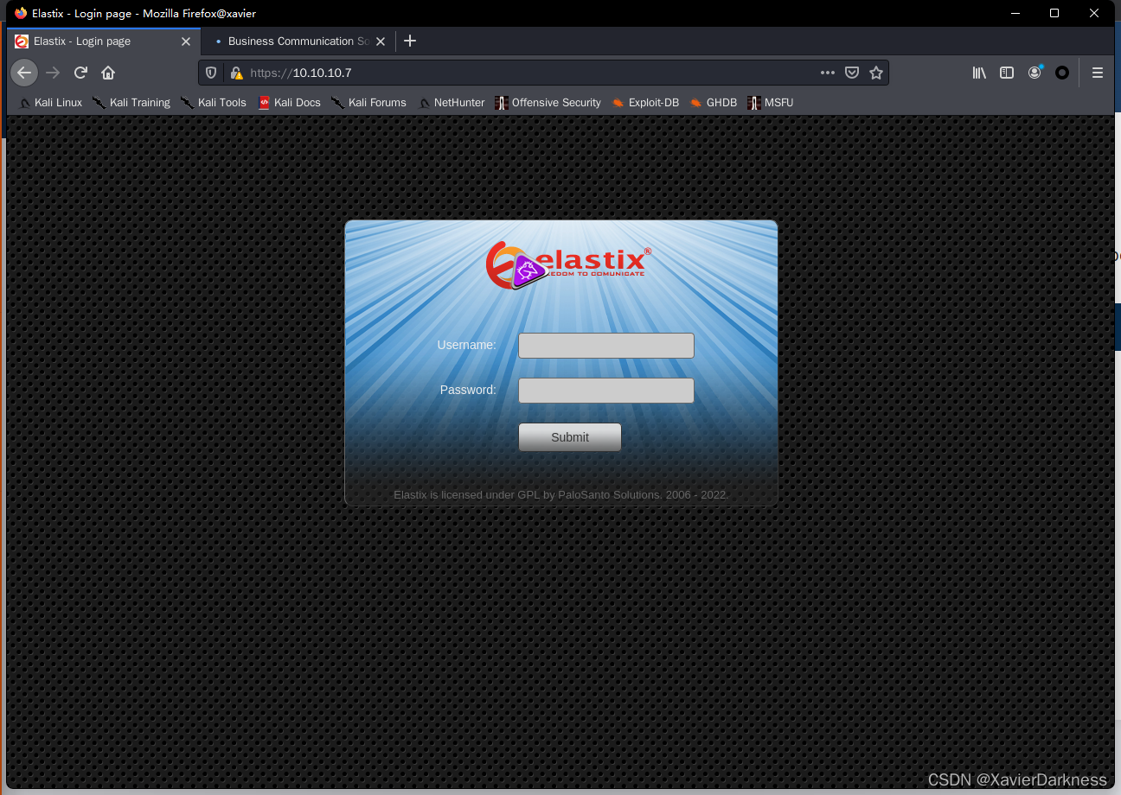Select the Elastix - Login page tab

pos(104,41)
